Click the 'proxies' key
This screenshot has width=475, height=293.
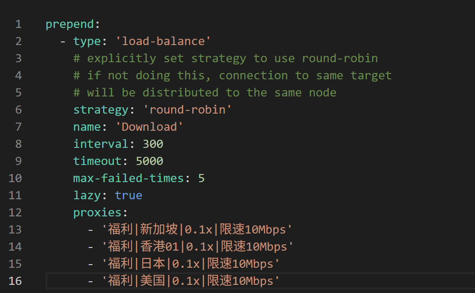click(x=97, y=212)
